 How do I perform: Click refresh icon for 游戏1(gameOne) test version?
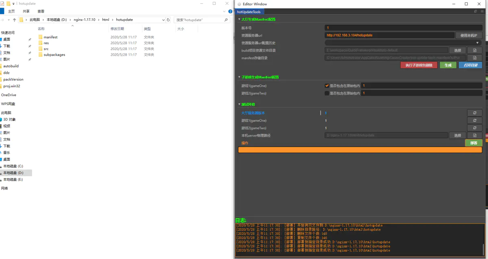coord(475,121)
